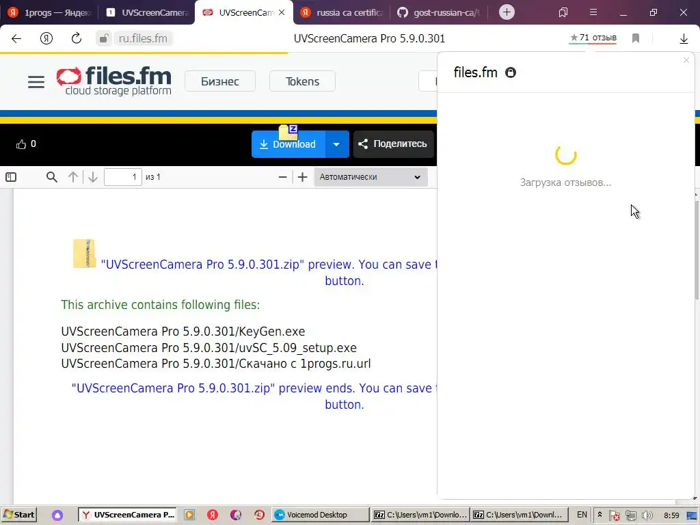Open the Yandex home button icon

pos(46,38)
